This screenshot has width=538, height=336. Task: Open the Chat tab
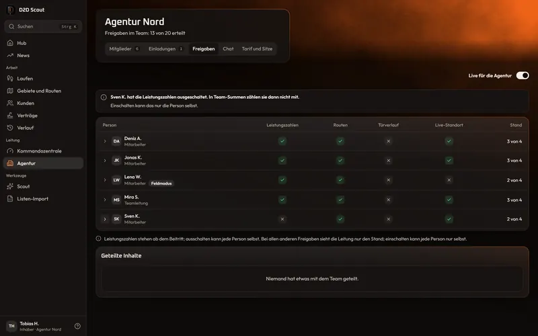tap(228, 48)
